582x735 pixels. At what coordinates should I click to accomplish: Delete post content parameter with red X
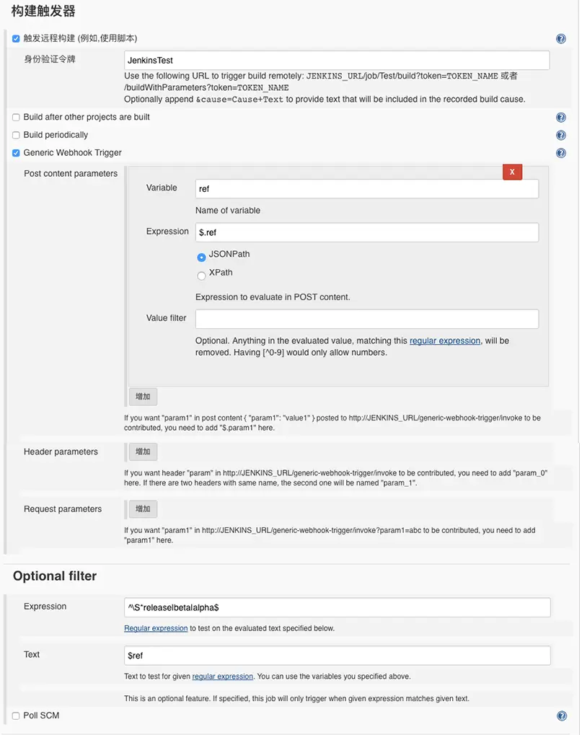[512, 172]
